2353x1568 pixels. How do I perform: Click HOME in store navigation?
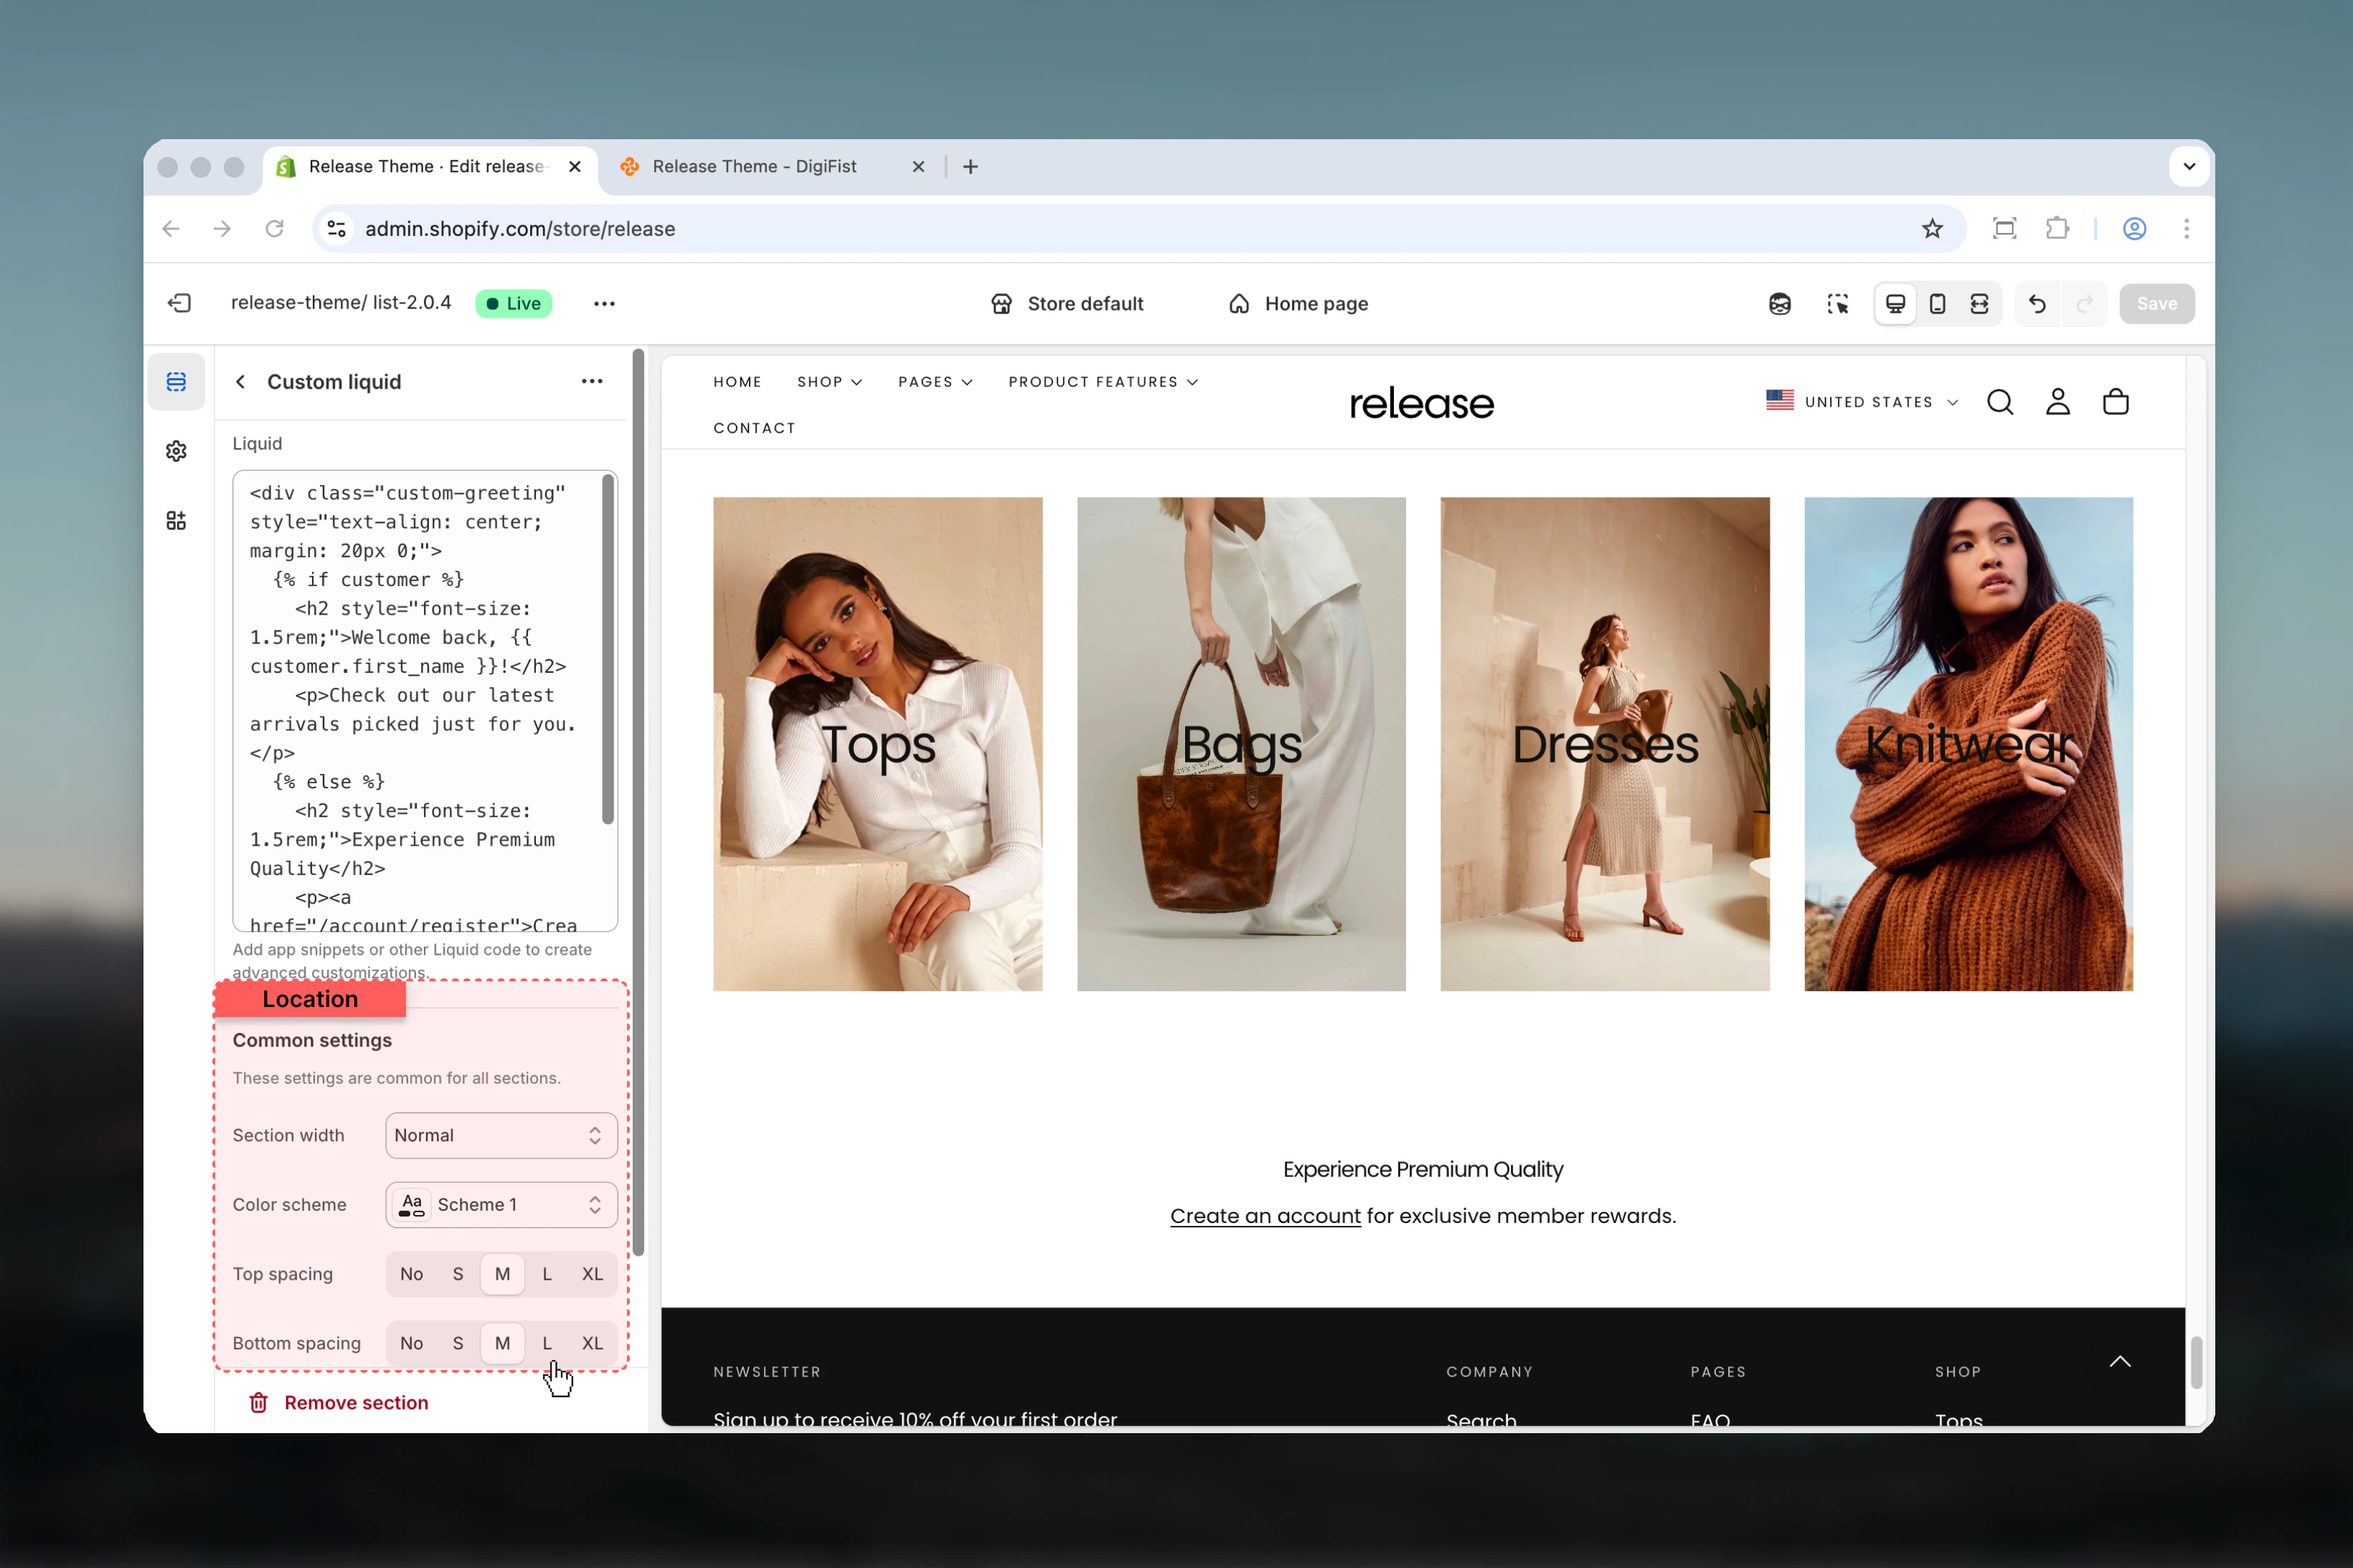(x=737, y=382)
